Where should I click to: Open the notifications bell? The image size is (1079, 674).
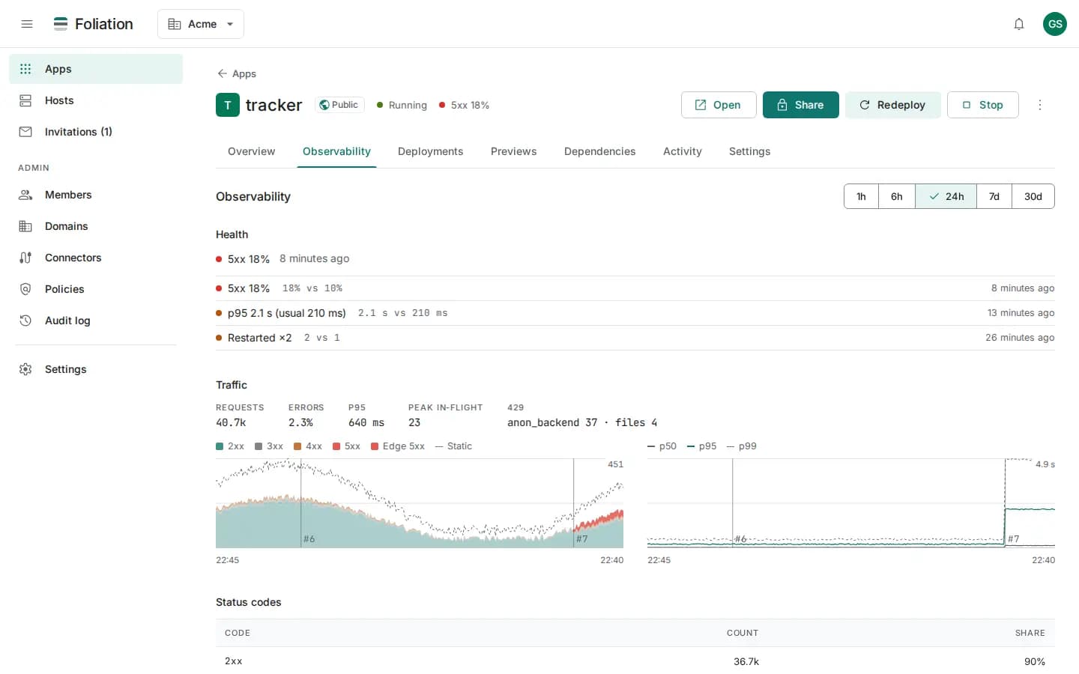tap(1019, 24)
